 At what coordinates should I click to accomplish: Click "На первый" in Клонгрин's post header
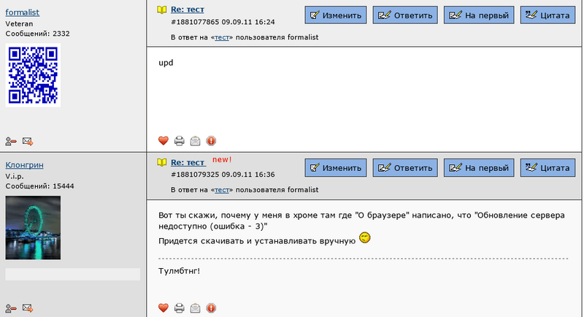tap(477, 167)
